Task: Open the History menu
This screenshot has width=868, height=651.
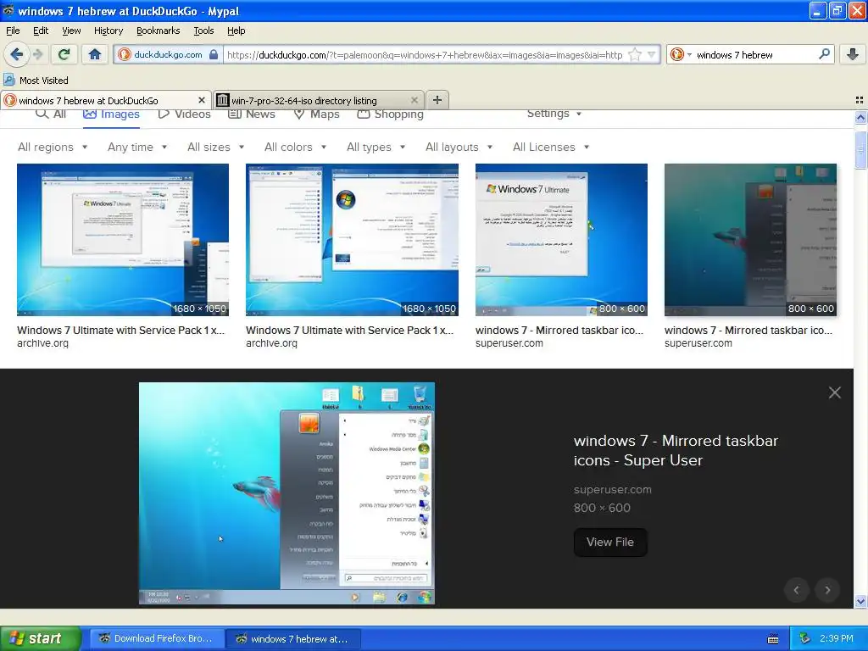Action: (x=108, y=31)
